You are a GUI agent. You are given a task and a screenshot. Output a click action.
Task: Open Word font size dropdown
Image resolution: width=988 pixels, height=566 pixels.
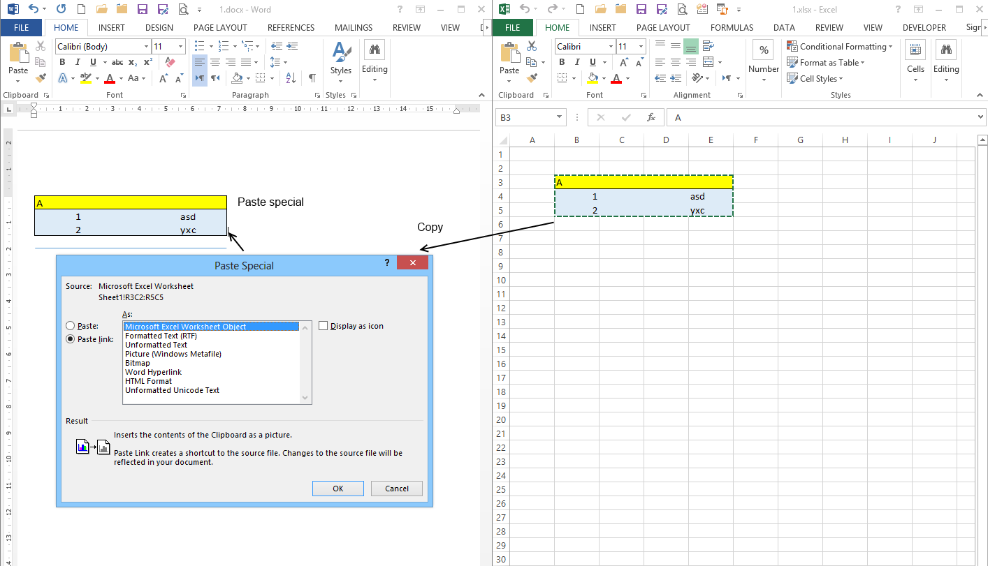click(x=181, y=46)
